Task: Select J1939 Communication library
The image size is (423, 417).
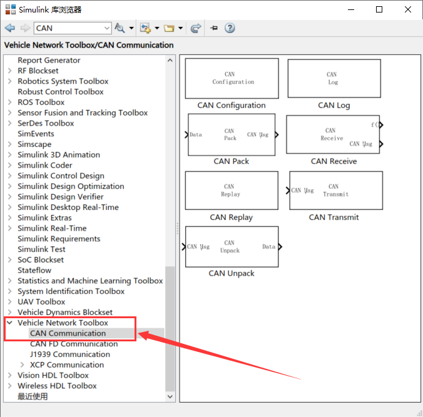Action: click(70, 354)
